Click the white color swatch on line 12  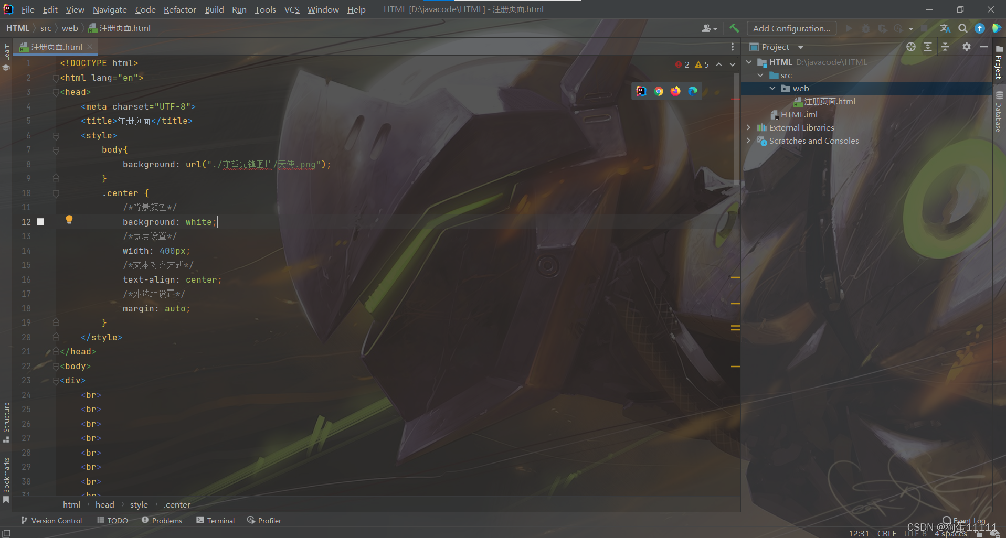[x=40, y=222]
